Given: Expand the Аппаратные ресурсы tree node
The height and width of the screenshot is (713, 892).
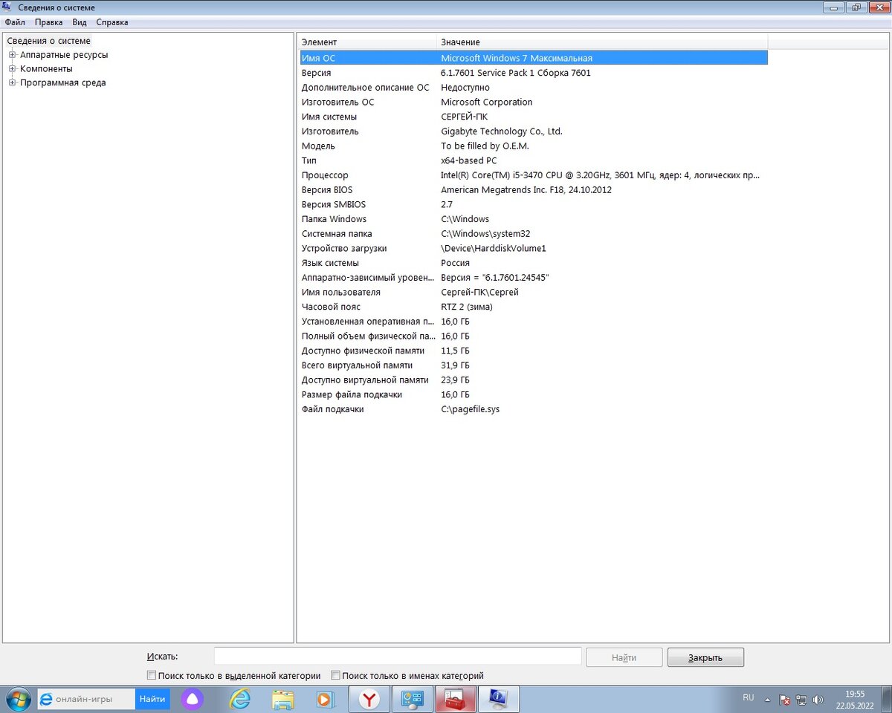Looking at the screenshot, I should click(12, 55).
